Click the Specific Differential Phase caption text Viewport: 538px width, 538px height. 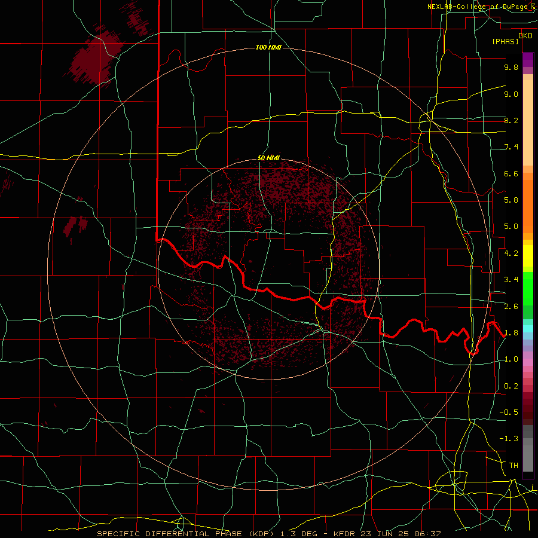pyautogui.click(x=268, y=534)
